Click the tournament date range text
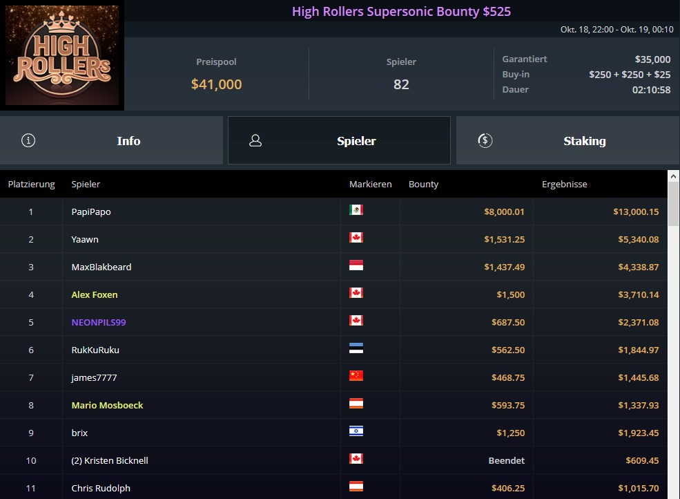The height and width of the screenshot is (499, 680). tap(616, 30)
